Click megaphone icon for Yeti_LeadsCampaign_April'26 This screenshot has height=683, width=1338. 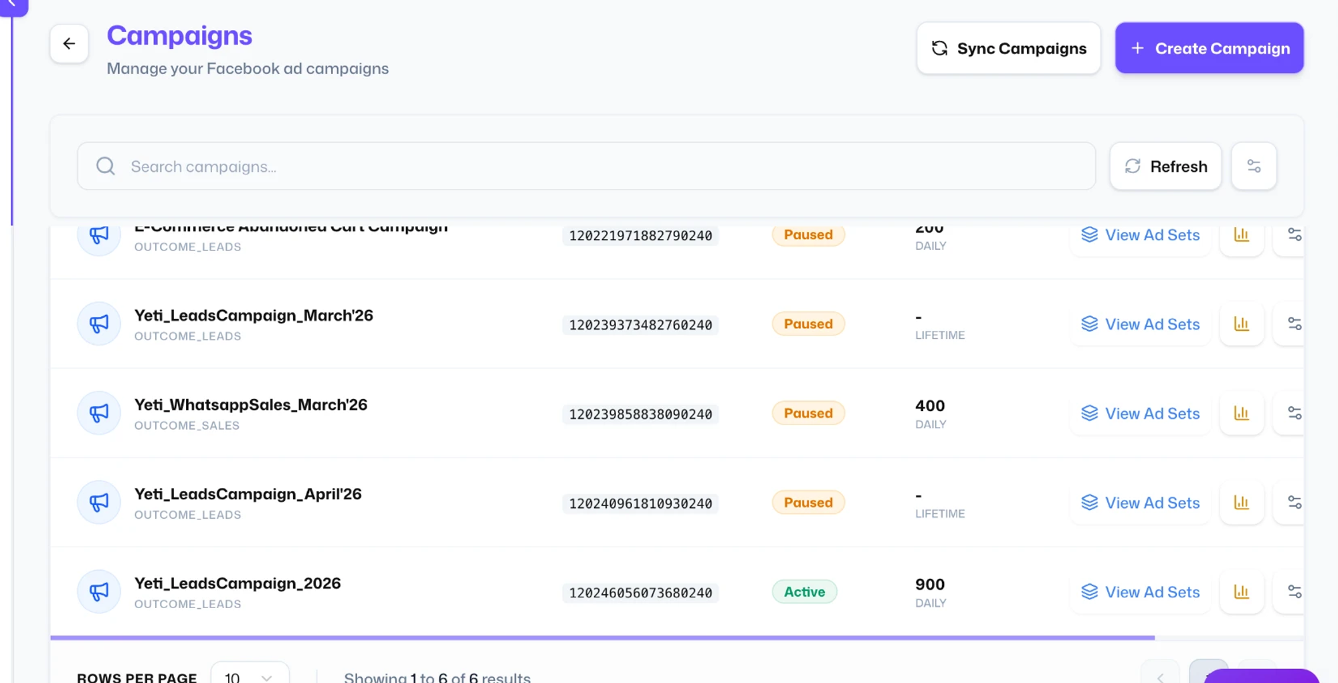pyautogui.click(x=99, y=503)
